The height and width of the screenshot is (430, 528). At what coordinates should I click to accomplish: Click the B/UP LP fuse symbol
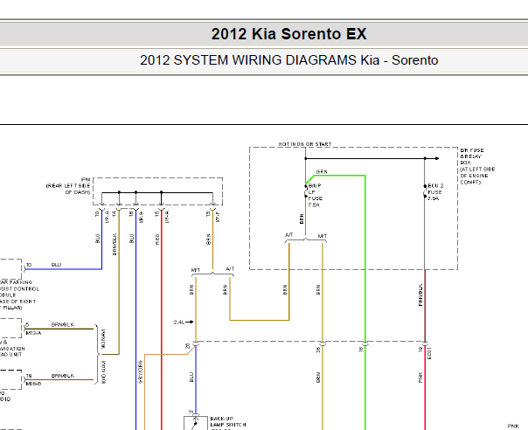point(306,191)
